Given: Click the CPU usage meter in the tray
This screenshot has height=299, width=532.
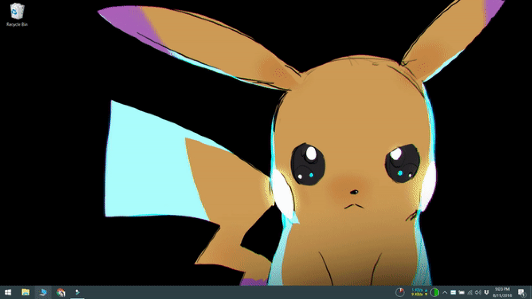Looking at the screenshot, I should 400,293.
